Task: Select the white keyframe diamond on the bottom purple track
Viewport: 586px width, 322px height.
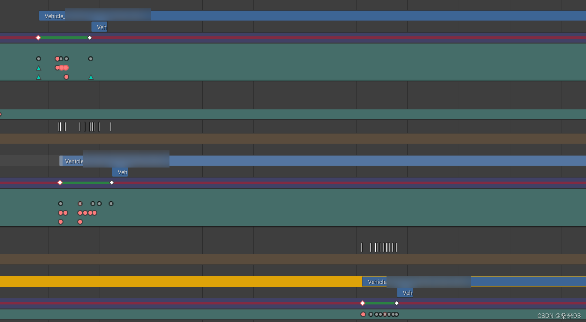Action: 362,303
